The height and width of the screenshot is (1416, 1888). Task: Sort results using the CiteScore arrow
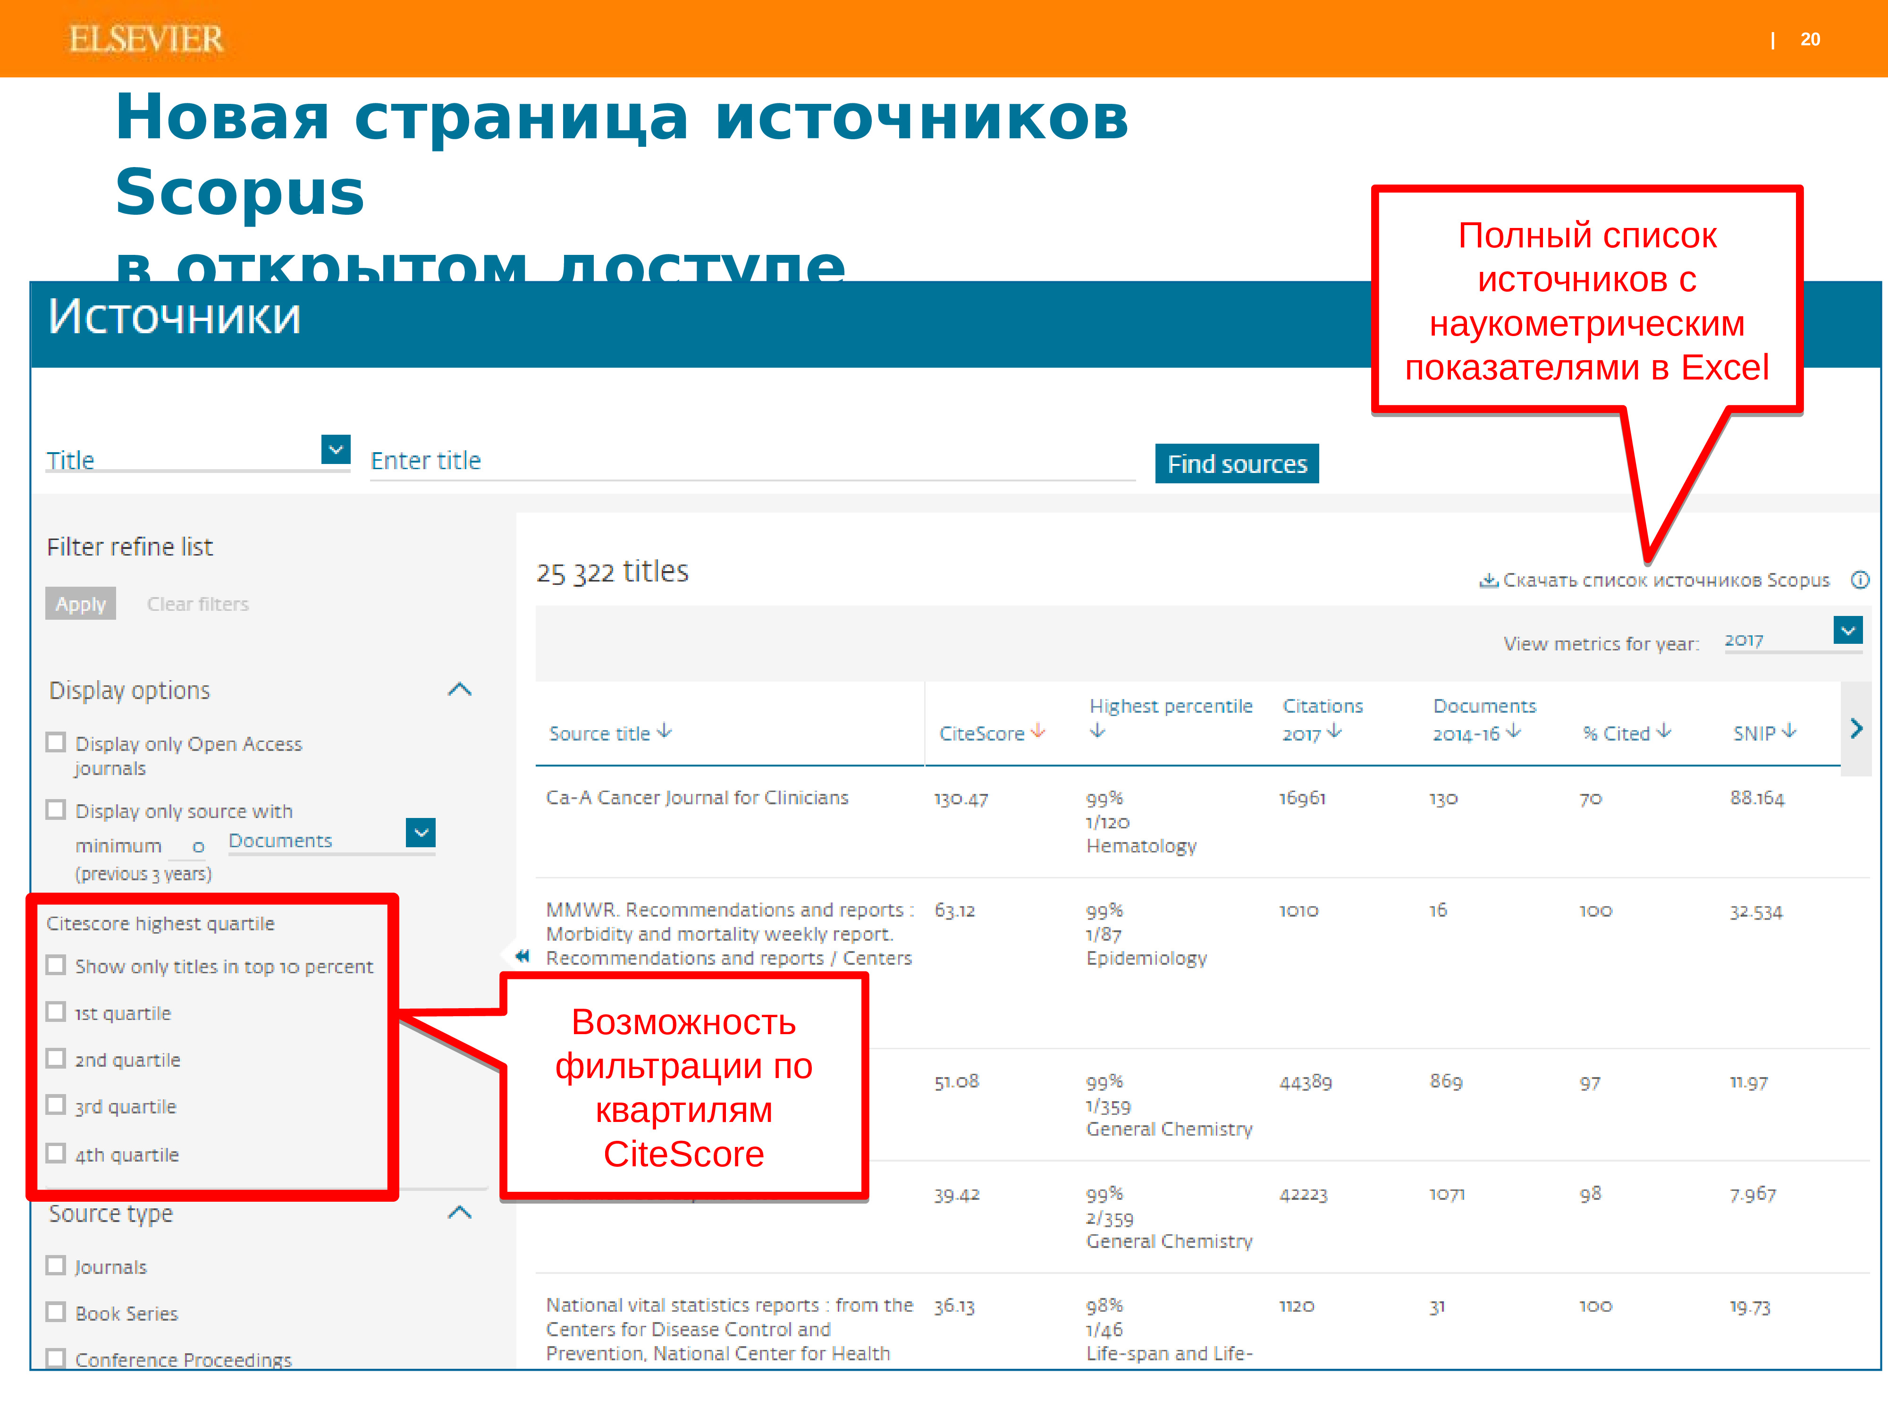click(x=1038, y=731)
